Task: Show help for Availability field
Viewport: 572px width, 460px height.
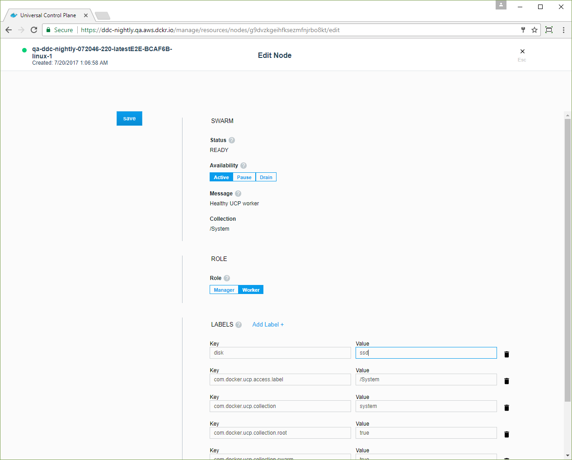Action: [x=244, y=166]
